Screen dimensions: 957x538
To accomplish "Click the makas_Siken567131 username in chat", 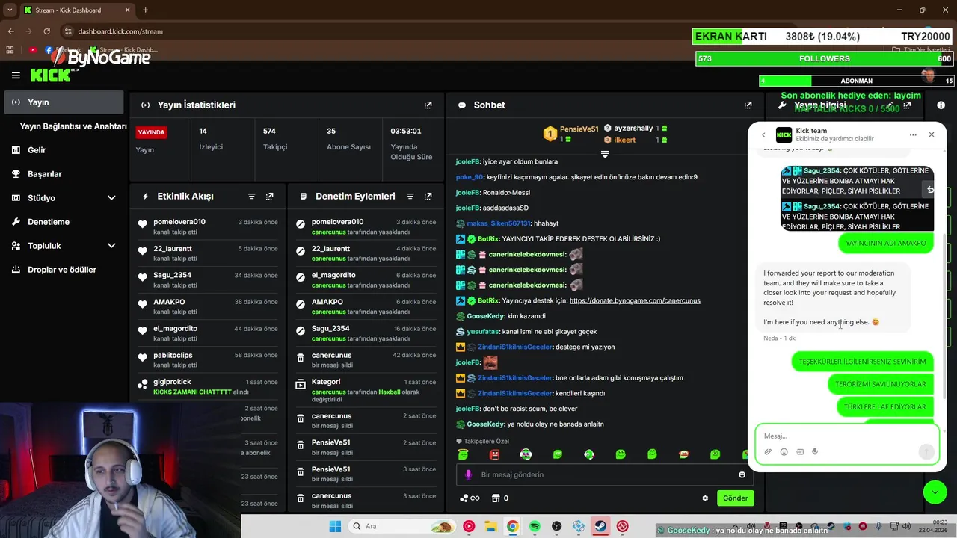I will click(498, 223).
